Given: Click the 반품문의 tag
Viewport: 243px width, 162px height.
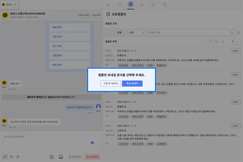Looking at the screenshot, I should tap(161, 65).
